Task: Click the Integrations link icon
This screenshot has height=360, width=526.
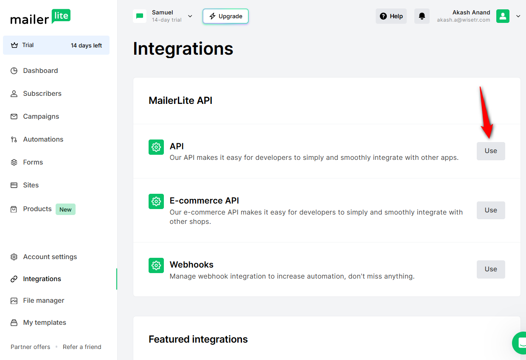Action: pyautogui.click(x=14, y=279)
